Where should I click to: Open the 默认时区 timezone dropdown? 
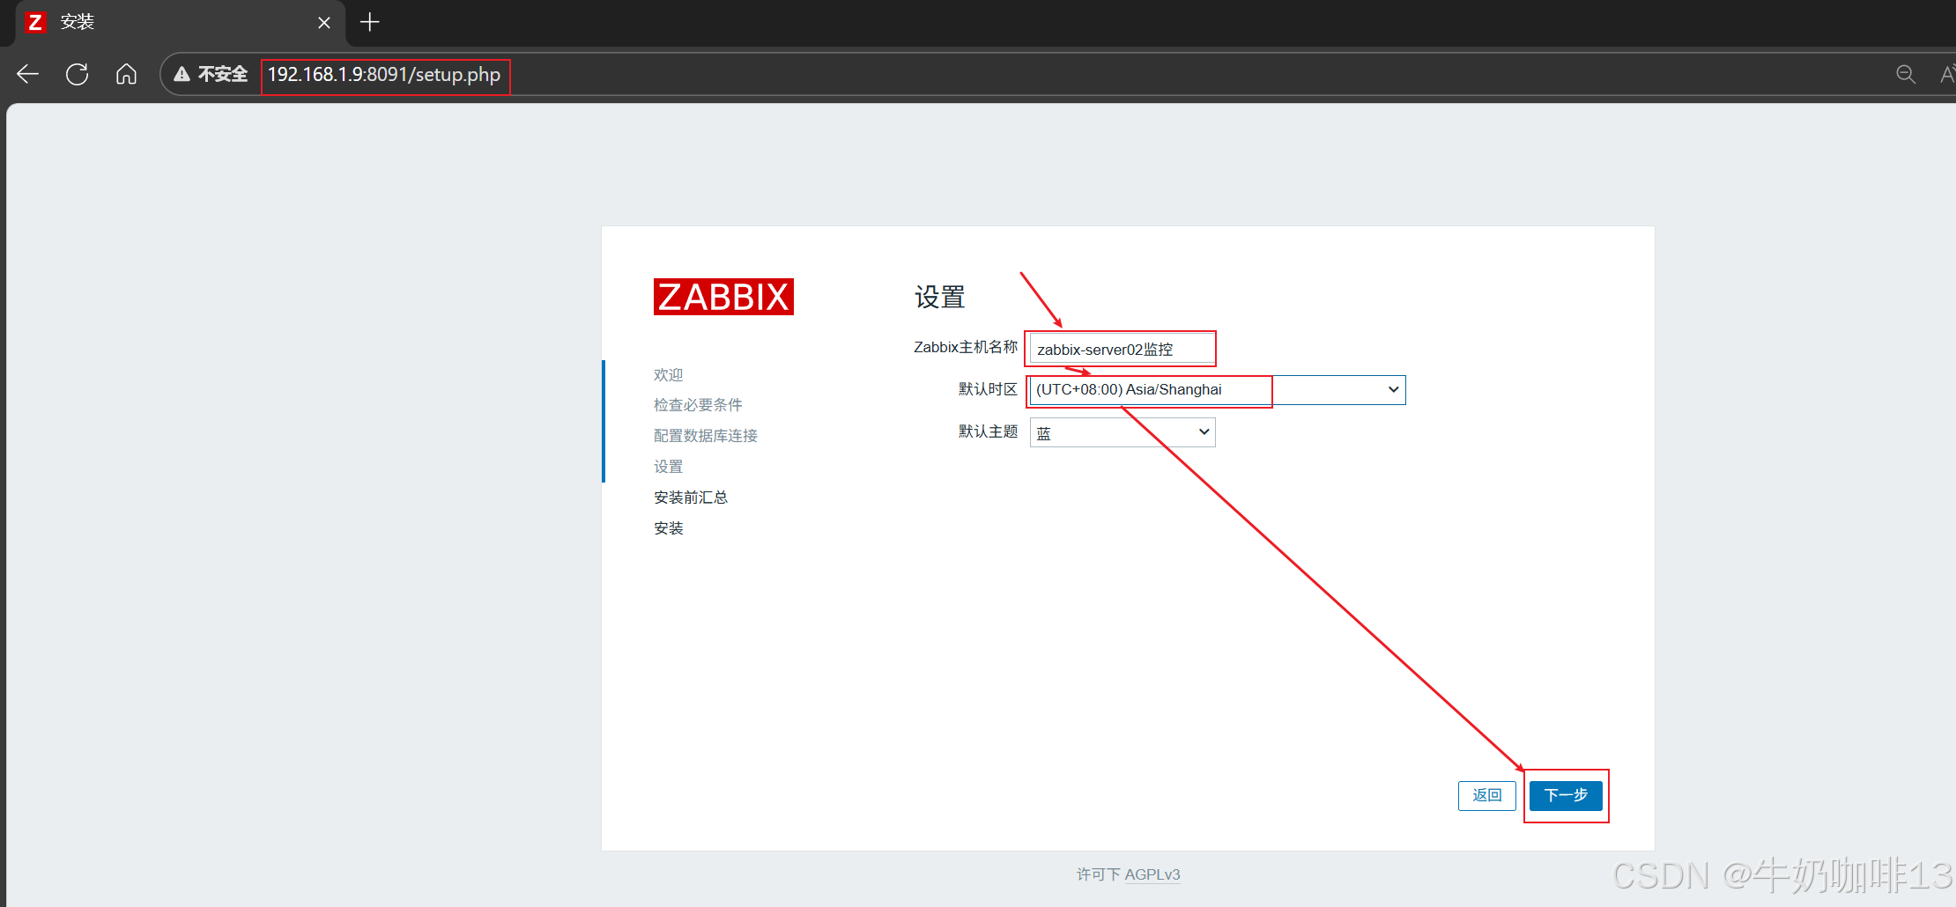pos(1218,390)
